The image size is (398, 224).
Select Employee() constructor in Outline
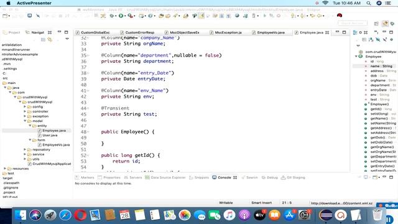click(379, 104)
